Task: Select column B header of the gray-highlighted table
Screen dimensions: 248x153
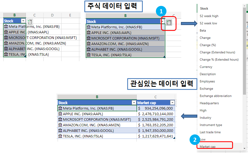Action: 126,16
